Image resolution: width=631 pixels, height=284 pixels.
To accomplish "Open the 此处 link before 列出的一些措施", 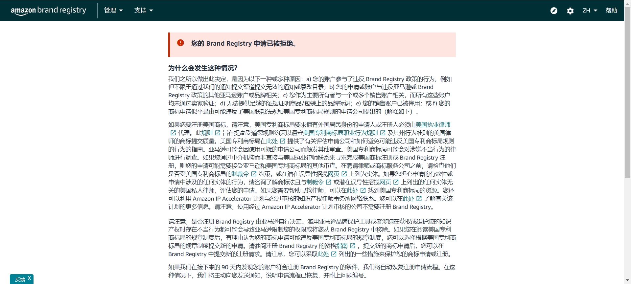I will (x=323, y=254).
